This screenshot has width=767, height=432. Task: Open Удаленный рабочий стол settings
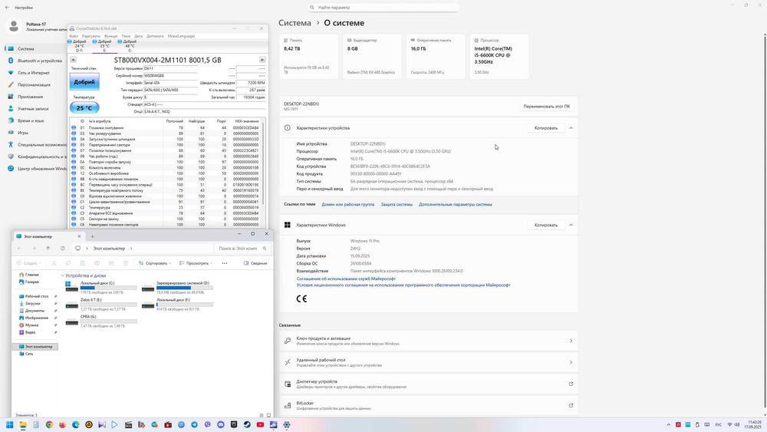pyautogui.click(x=429, y=362)
